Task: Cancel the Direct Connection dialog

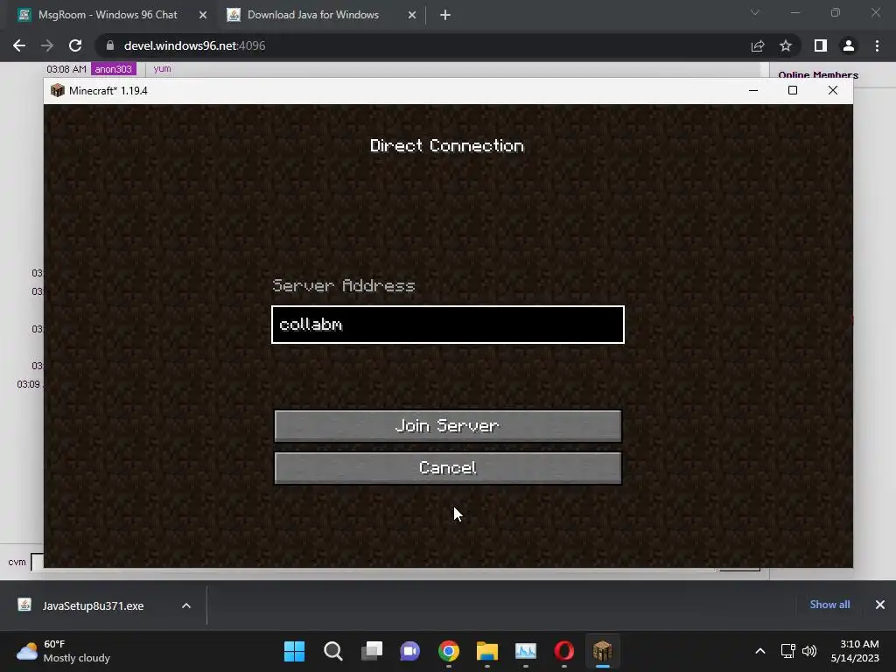Action: [x=447, y=468]
